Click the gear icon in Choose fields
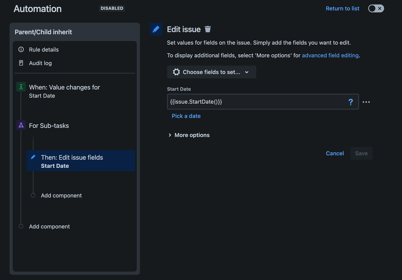Viewport: 402px width, 280px height. [x=176, y=72]
